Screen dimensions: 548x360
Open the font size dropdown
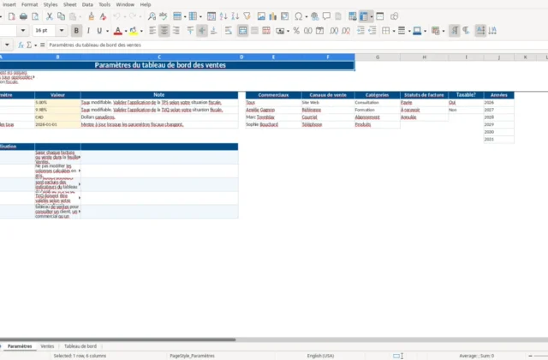(62, 31)
